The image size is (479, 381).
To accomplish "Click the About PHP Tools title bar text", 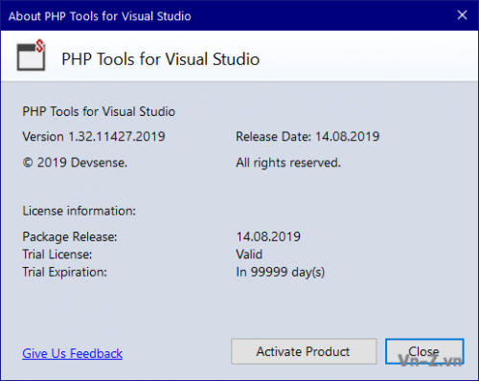I will 100,16.
